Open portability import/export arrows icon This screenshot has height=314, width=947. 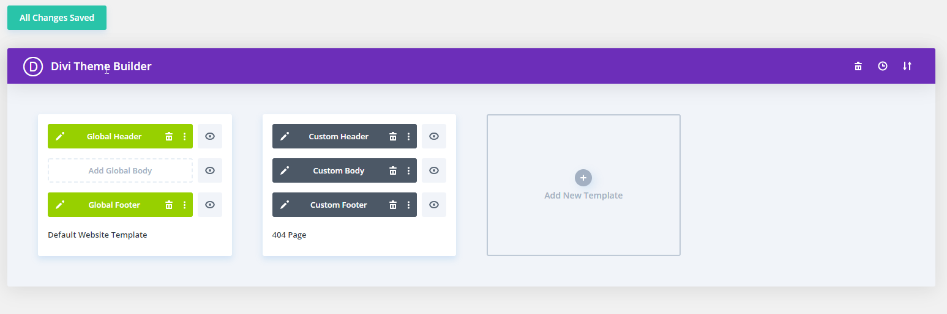click(907, 66)
